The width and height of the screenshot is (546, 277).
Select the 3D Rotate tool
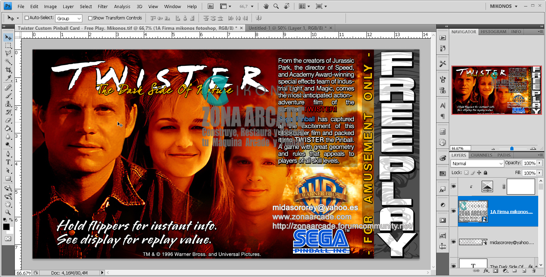coord(8,188)
